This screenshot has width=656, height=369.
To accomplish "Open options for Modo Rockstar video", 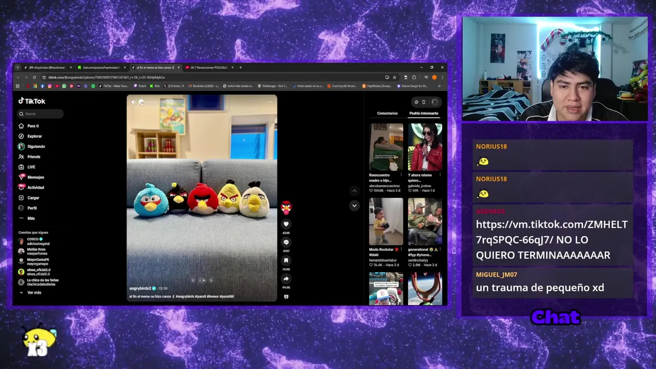I will point(401,250).
